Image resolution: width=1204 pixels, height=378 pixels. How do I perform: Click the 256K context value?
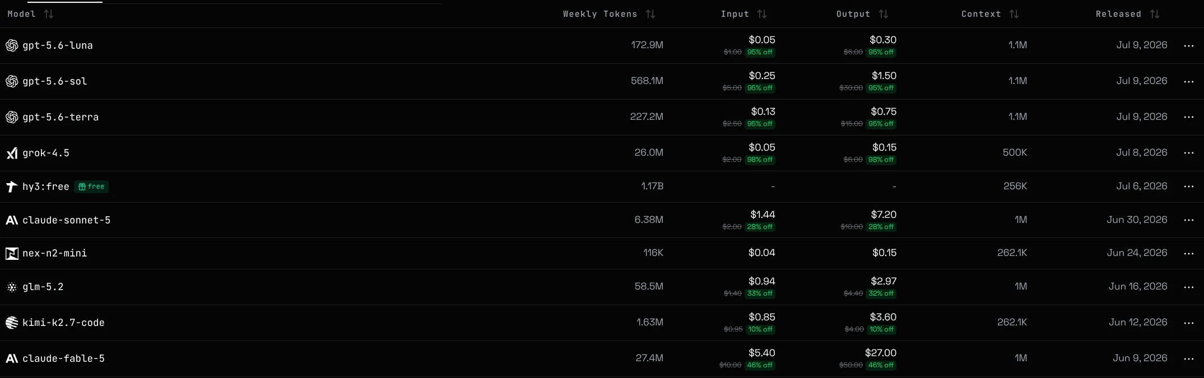[1015, 186]
